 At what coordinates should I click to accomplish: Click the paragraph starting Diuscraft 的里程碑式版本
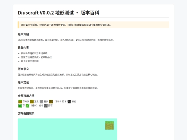click(66, 40)
